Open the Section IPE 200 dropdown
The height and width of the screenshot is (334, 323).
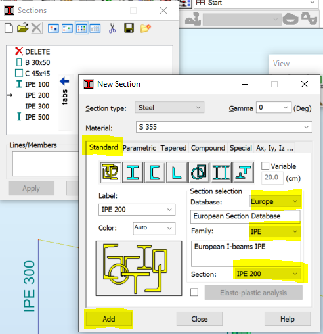click(x=268, y=274)
